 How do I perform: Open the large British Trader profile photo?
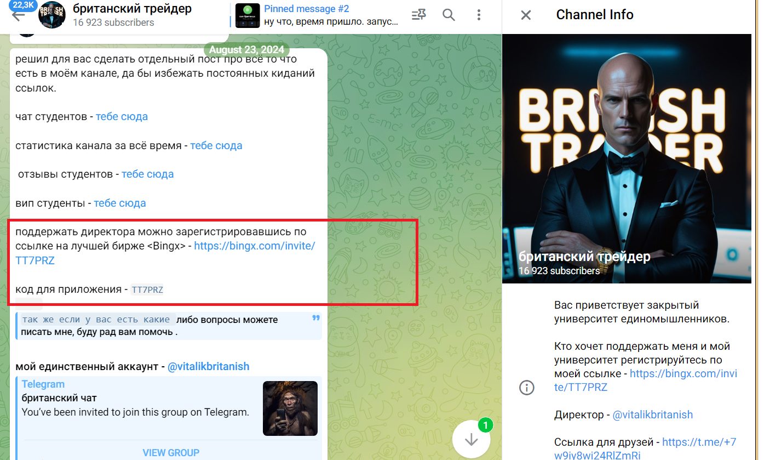[x=627, y=158]
